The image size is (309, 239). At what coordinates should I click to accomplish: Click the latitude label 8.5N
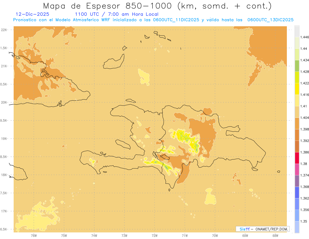[x=4, y=157]
